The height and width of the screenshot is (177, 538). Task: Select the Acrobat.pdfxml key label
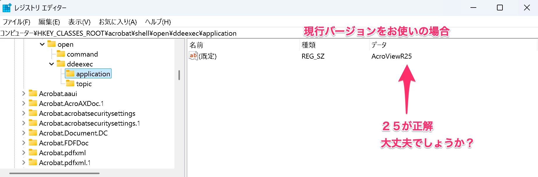click(62, 153)
